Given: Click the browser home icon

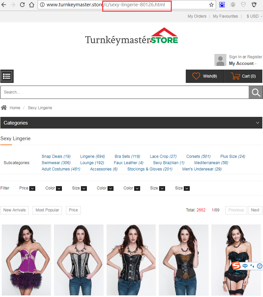Looking at the screenshot, I should [32, 5].
